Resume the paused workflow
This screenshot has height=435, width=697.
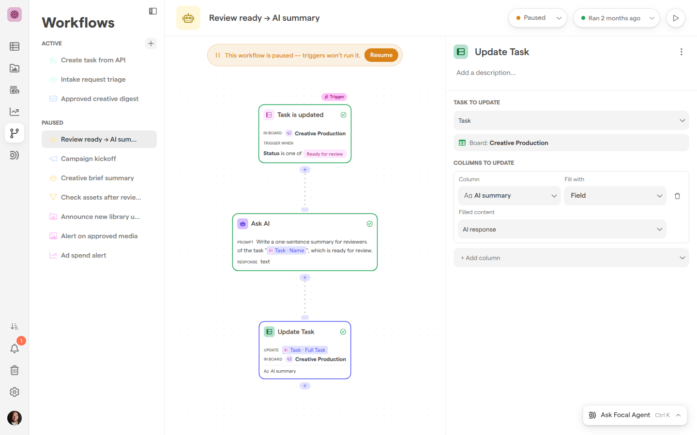point(381,55)
